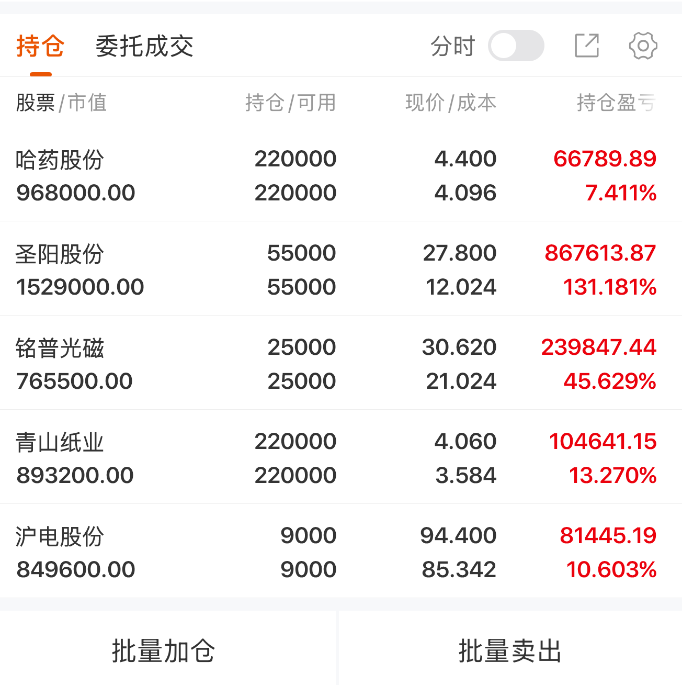Sort by 现价/成本 column header
The width and height of the screenshot is (682, 685).
pyautogui.click(x=450, y=103)
